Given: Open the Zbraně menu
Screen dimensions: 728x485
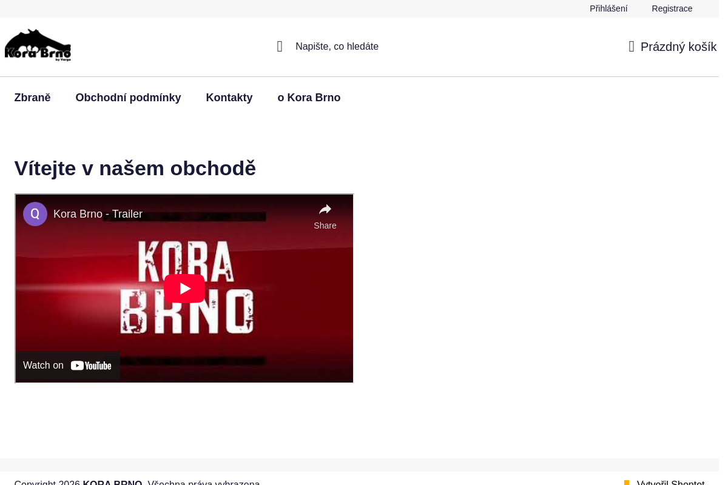Looking at the screenshot, I should tap(32, 98).
